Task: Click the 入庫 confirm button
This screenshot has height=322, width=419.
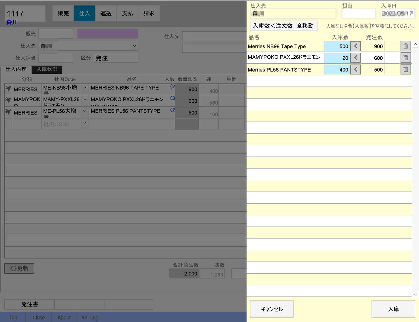Action: pyautogui.click(x=393, y=309)
